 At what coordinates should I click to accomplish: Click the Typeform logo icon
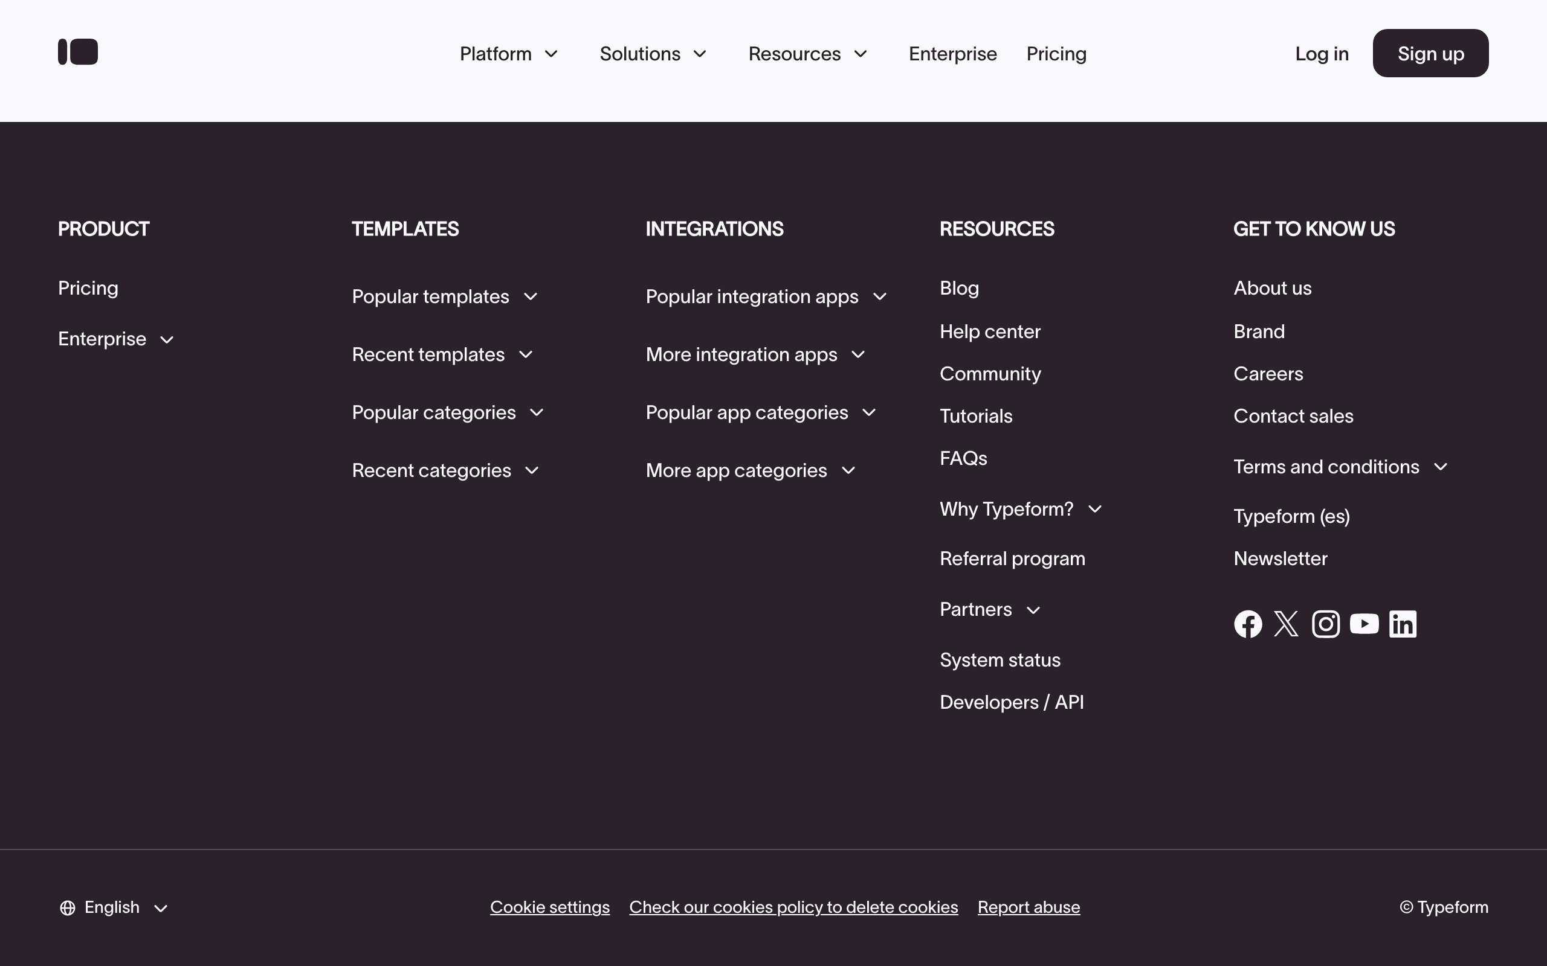78,52
